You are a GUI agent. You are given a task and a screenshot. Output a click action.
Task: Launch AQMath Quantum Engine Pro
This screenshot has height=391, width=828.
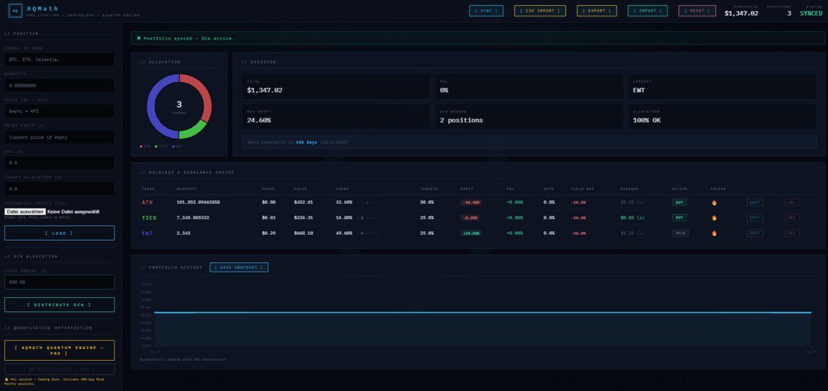click(59, 350)
